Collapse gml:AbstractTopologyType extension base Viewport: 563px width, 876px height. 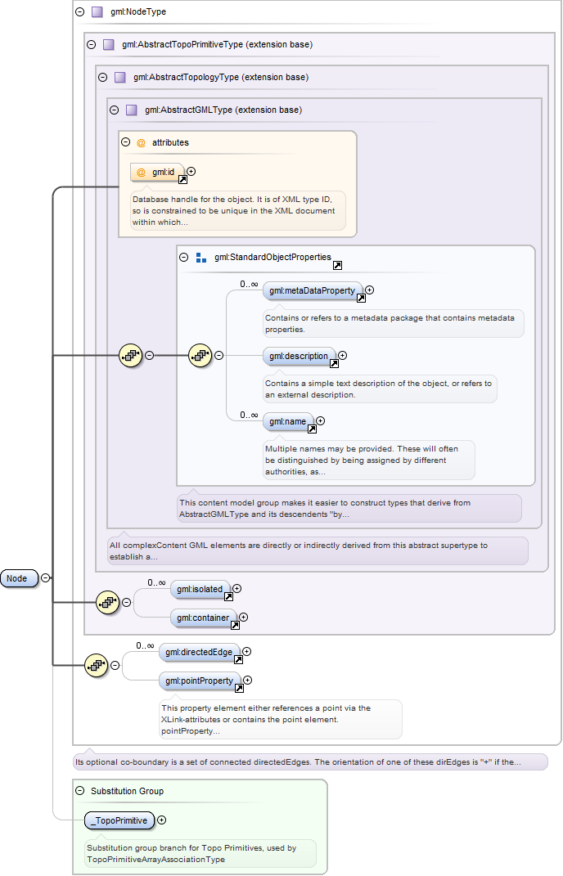coord(103,77)
